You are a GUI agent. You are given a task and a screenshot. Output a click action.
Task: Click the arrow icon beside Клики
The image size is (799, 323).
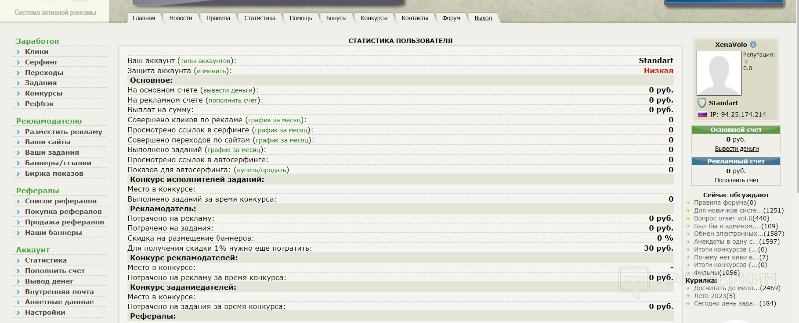pos(18,52)
